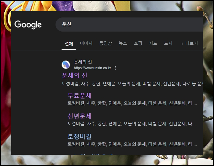
Task: Open the 뉴스 tab
Action: 123,43
